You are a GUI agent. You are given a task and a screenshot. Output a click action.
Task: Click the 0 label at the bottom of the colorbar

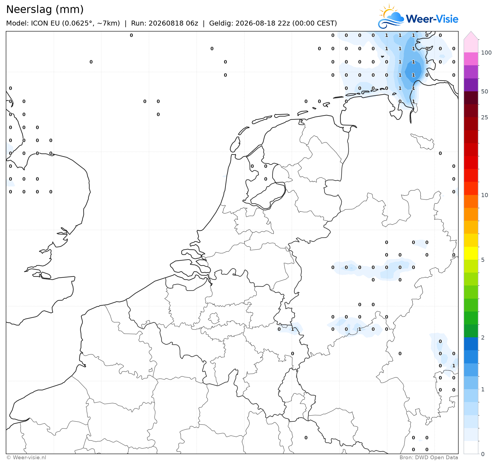(x=483, y=454)
